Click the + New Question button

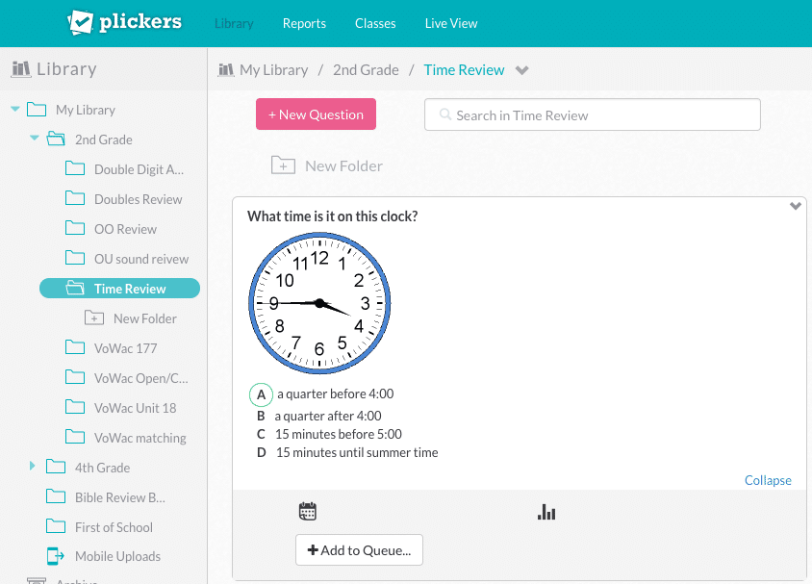click(316, 114)
